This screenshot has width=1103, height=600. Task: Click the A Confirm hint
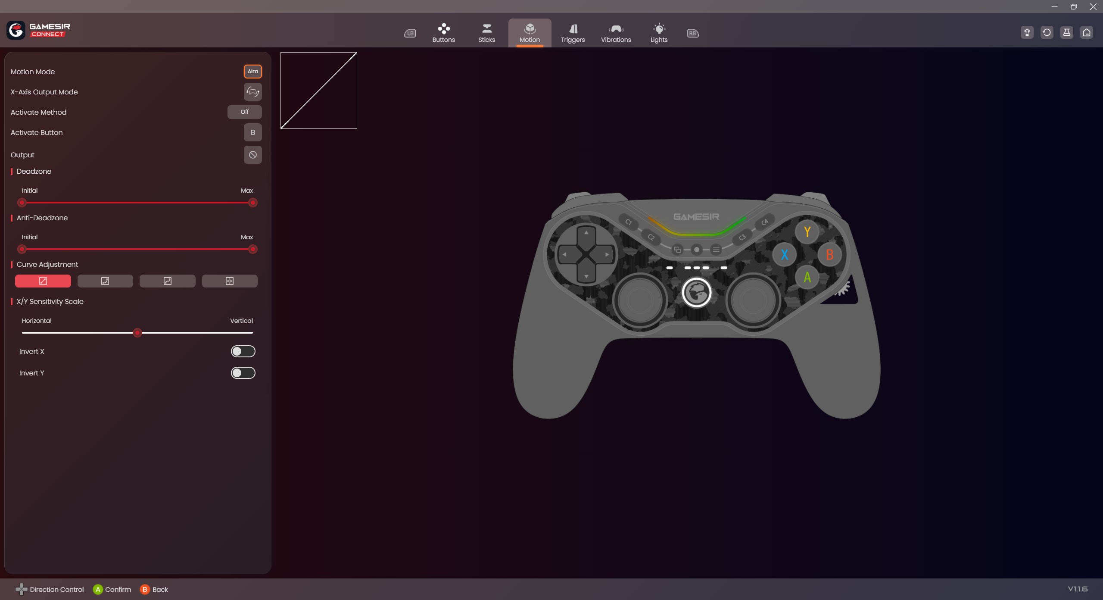[x=112, y=589]
